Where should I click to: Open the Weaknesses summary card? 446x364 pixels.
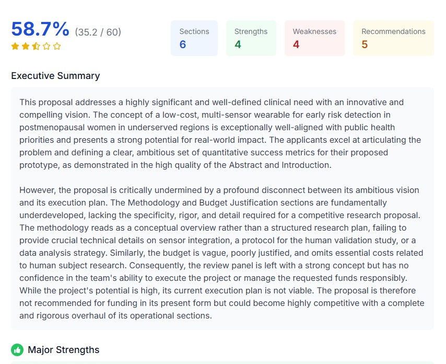coord(314,38)
